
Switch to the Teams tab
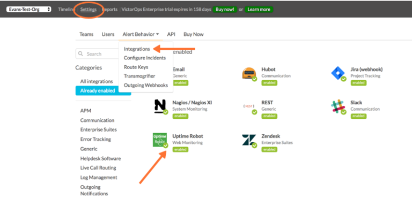[x=86, y=34]
